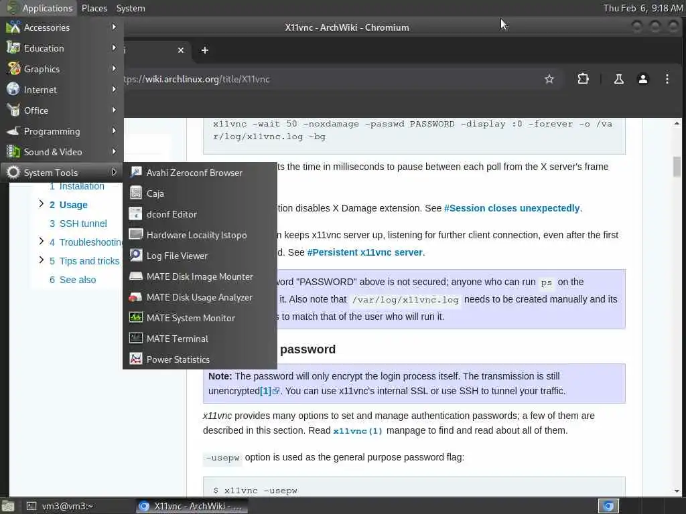This screenshot has height=514, width=686.
Task: Expand the Sound & Video submenu arrow
Action: (x=114, y=152)
